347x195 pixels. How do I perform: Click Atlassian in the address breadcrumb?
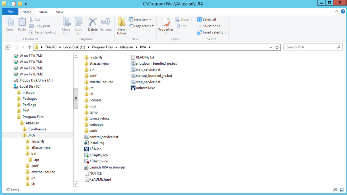[126, 47]
